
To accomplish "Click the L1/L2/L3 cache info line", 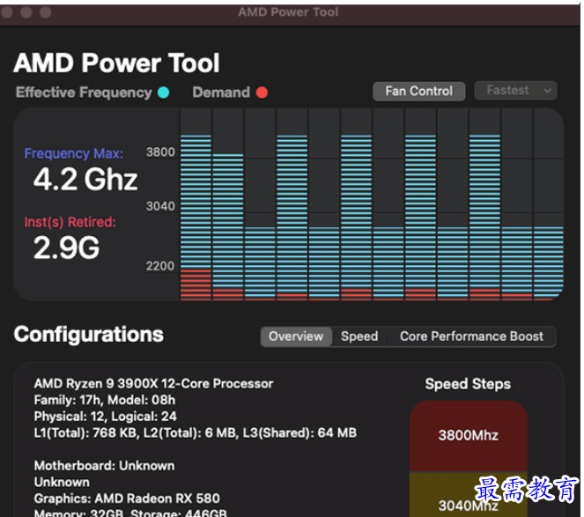I will click(196, 432).
